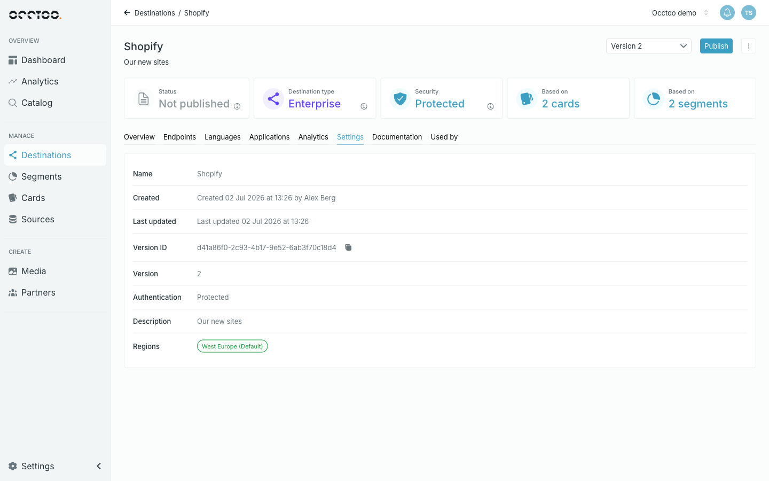Viewport: 769px width, 481px height.
Task: Click the Our new sites Description value
Action: (219, 321)
